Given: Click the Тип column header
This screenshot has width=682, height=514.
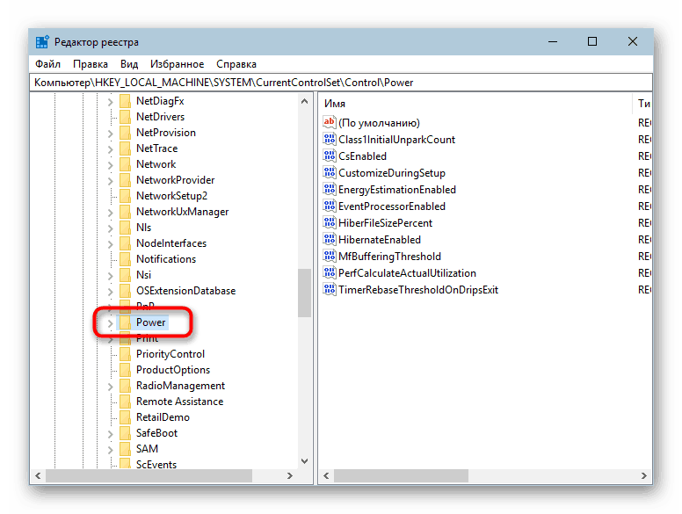Looking at the screenshot, I should pos(642,104).
